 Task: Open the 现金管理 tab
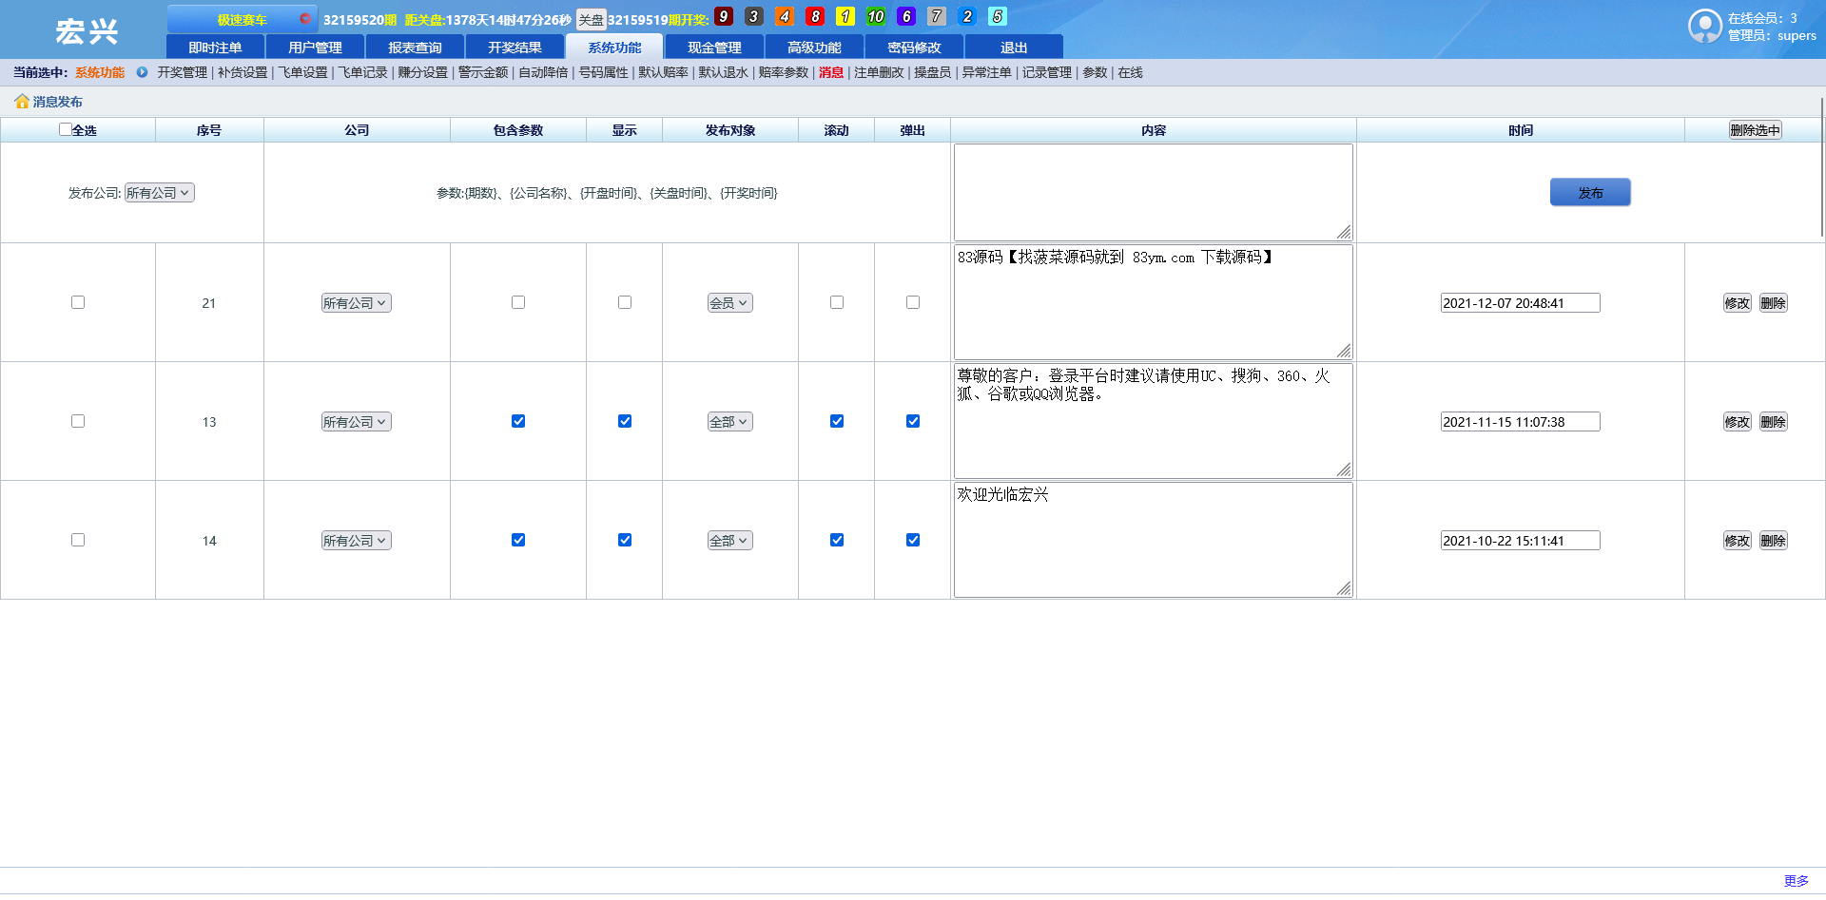[x=714, y=47]
